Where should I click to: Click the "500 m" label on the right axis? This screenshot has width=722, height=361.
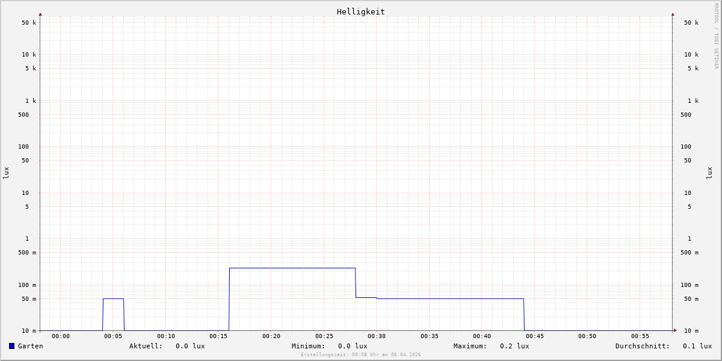(690, 253)
